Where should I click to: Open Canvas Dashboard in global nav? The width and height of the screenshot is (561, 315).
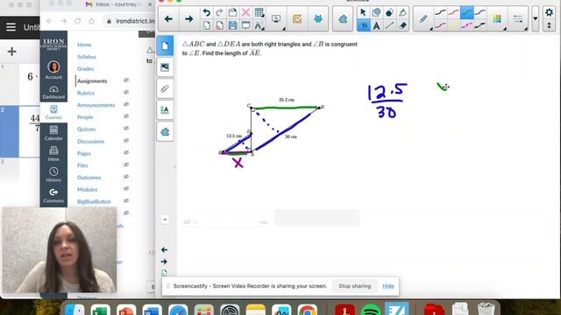coord(53,92)
